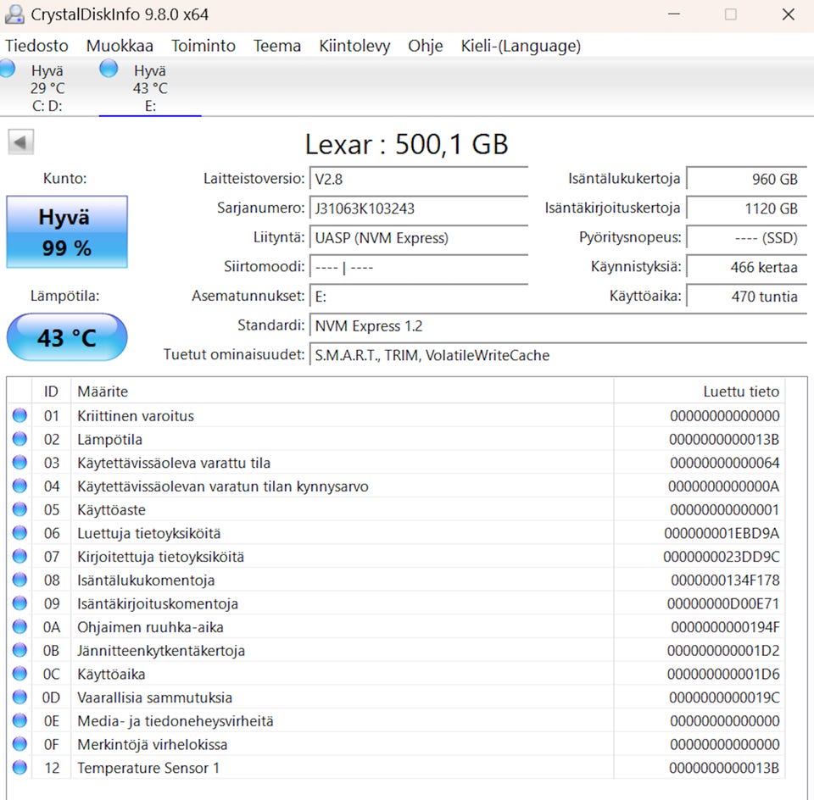This screenshot has width=814, height=800.
Task: Select the Temperature Sensor 1 attribute text
Action: click(148, 768)
